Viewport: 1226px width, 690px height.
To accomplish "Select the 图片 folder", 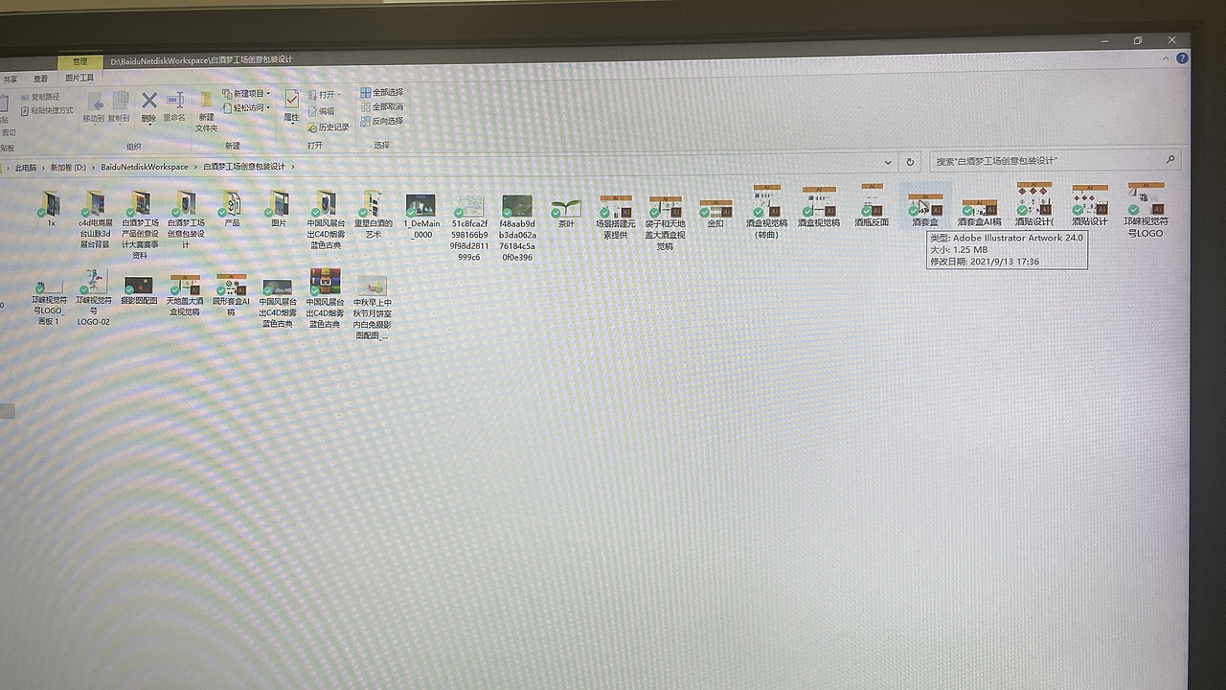I will click(279, 208).
